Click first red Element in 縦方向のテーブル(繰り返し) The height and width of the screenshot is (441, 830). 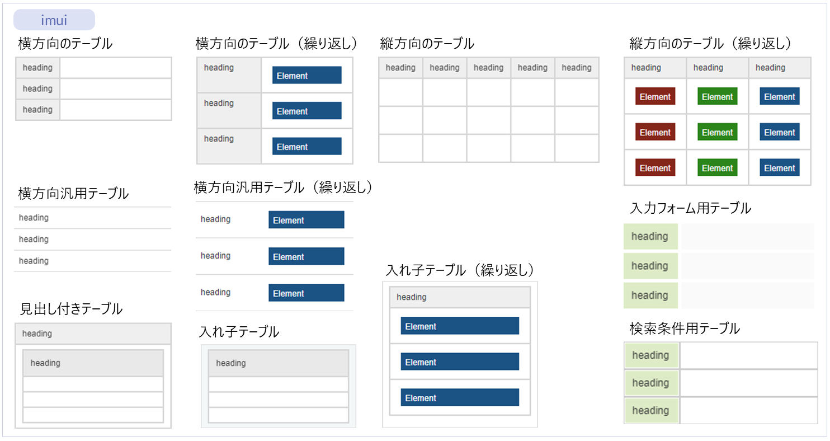(x=655, y=97)
